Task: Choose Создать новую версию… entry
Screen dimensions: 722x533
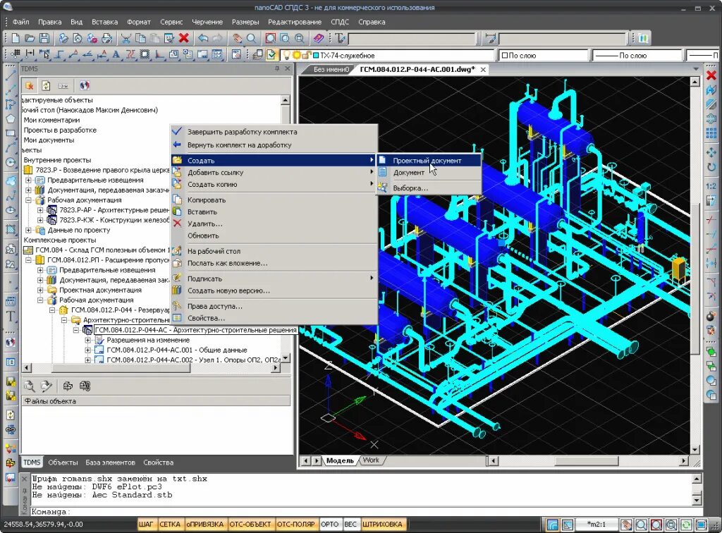Action: coord(274,290)
